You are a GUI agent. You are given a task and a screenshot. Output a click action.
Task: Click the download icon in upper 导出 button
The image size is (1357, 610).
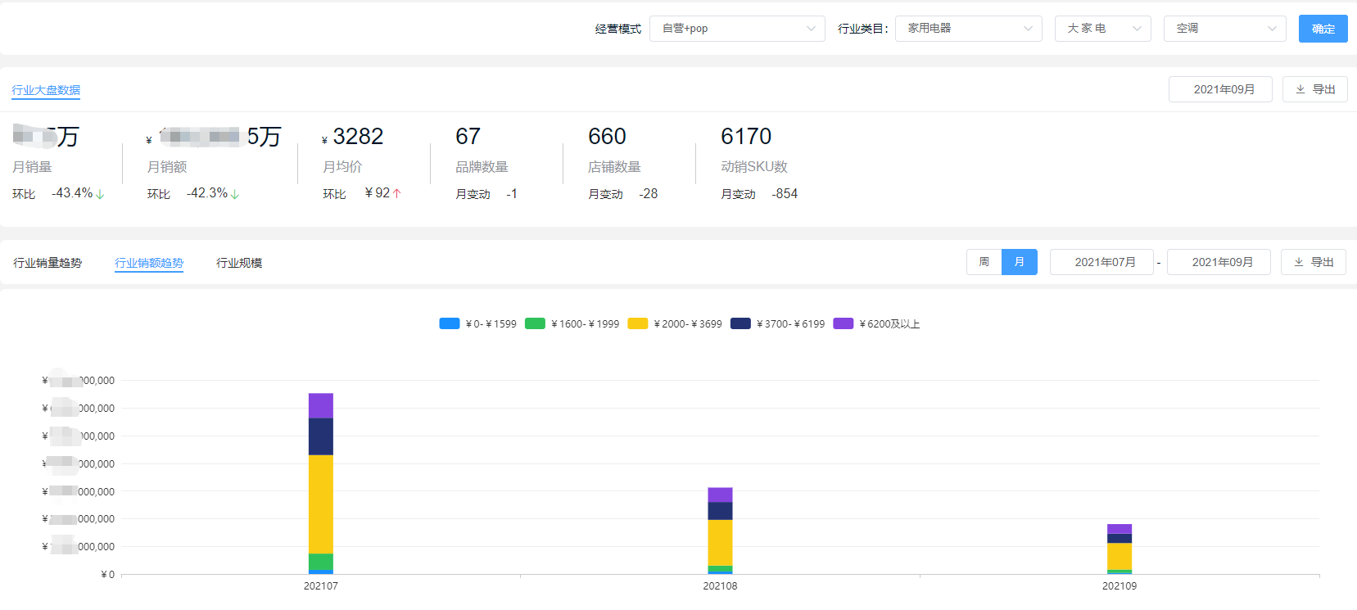tap(1300, 89)
